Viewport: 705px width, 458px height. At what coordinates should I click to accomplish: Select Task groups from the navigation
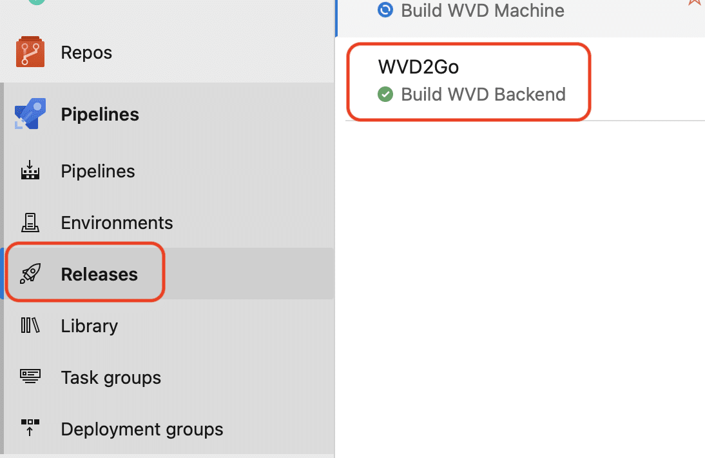coord(111,377)
